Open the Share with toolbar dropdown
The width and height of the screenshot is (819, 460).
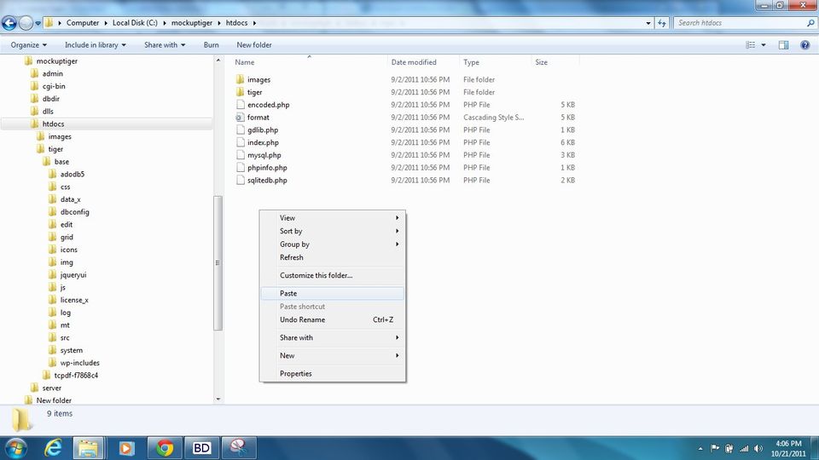pos(165,45)
